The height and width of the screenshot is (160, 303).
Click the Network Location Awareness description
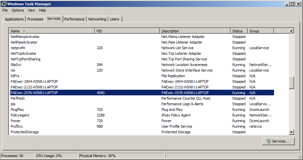(x=184, y=65)
